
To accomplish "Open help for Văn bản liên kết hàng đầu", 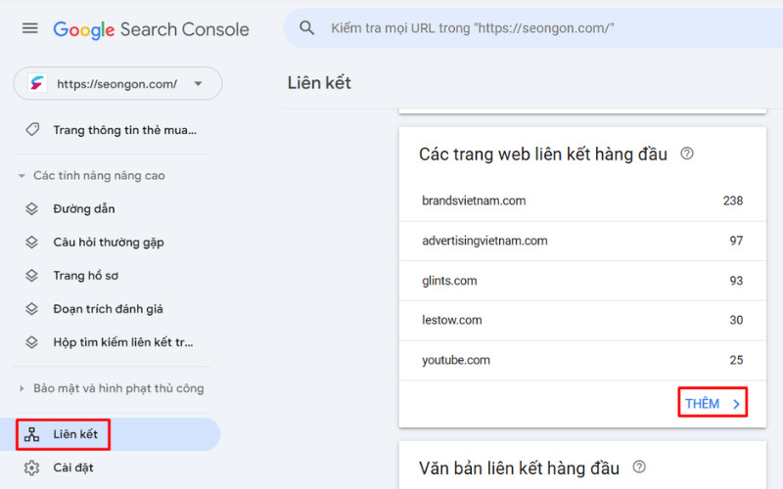I will click(639, 467).
